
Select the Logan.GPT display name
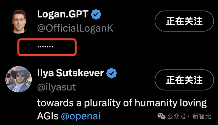[x=63, y=14]
